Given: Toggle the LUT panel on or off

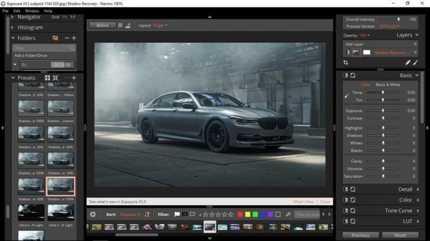Looking at the screenshot, I should (345, 221).
